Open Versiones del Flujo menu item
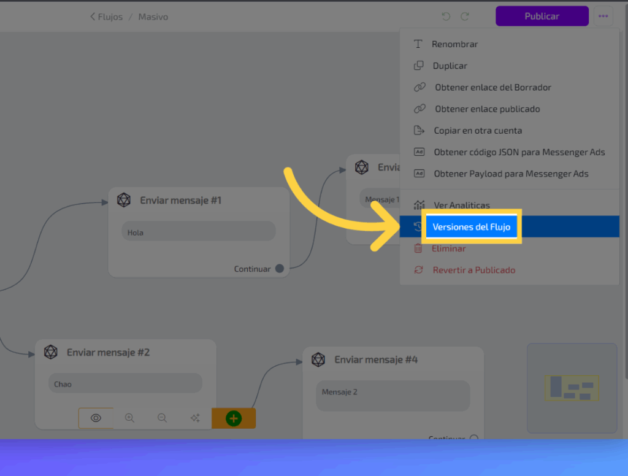Screen dimensions: 628x476 click(471, 227)
